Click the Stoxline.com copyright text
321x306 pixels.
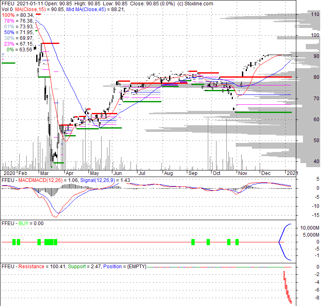195,4
